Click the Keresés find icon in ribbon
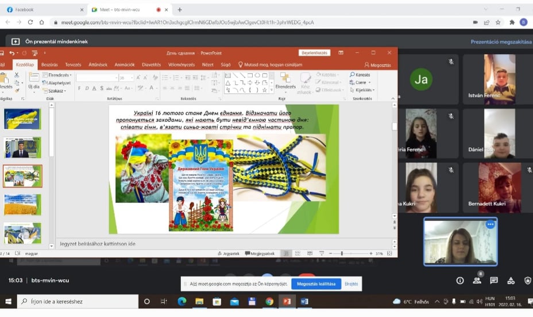Viewport: 533px width, 317px height. coord(360,75)
